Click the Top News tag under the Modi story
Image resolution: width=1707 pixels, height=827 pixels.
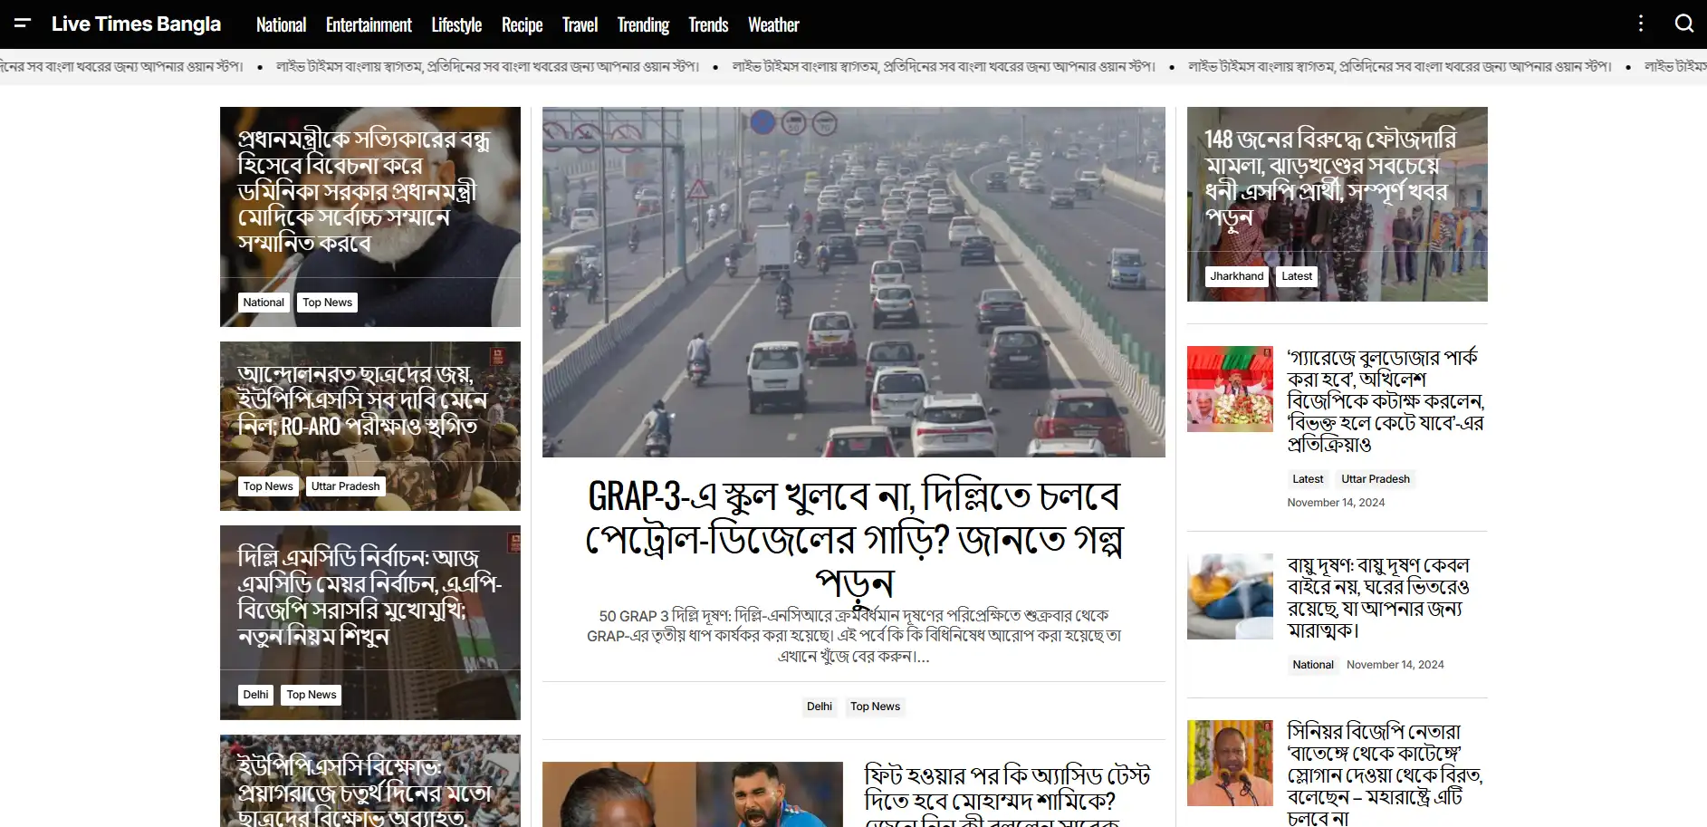click(327, 302)
